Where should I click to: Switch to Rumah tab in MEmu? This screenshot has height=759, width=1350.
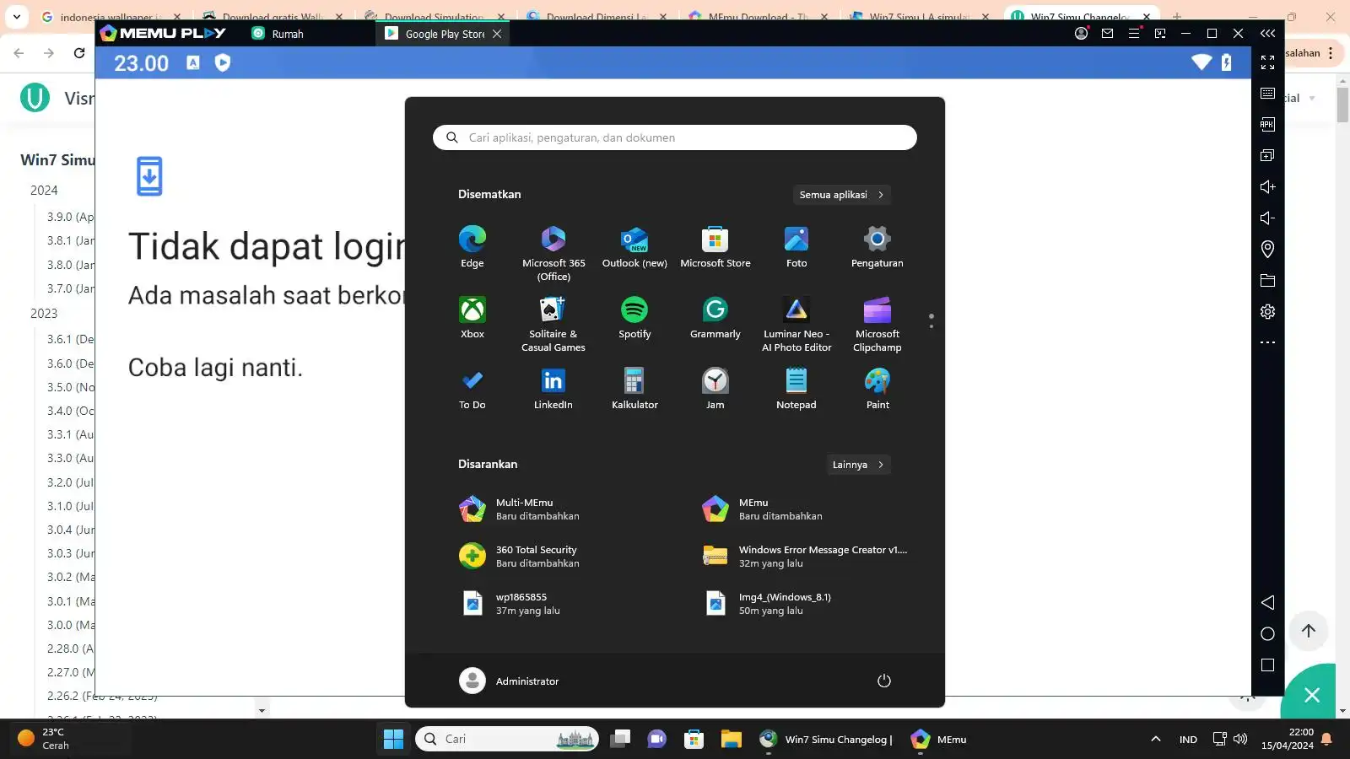coord(278,34)
